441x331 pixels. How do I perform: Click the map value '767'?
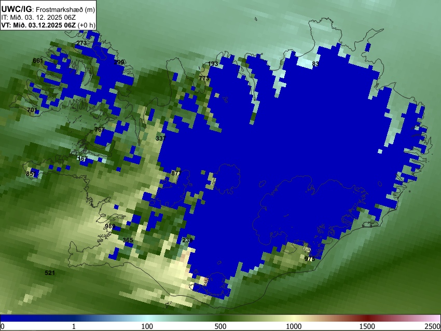click(100, 130)
